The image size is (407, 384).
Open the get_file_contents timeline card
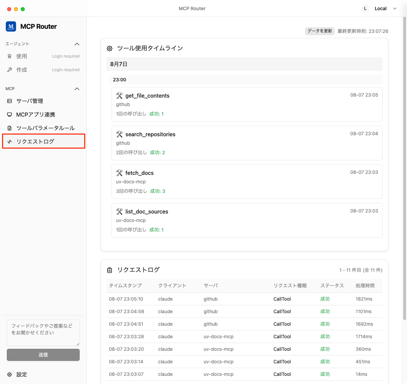click(247, 104)
